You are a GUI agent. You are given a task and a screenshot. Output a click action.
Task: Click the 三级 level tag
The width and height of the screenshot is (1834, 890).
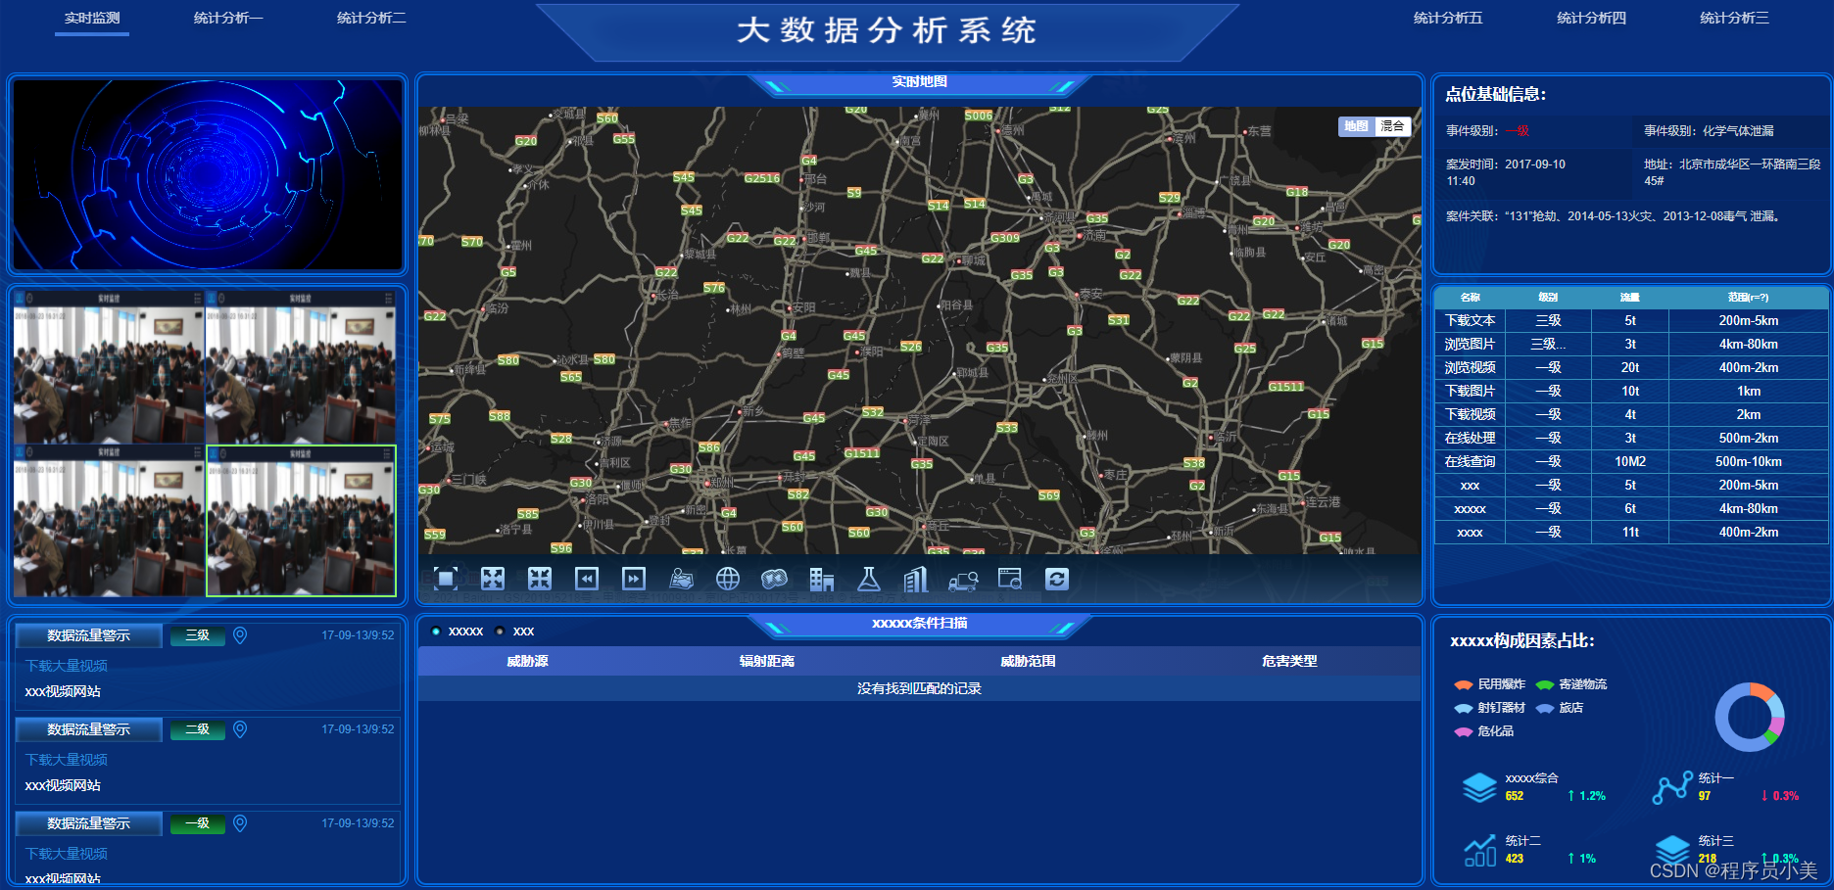click(198, 635)
